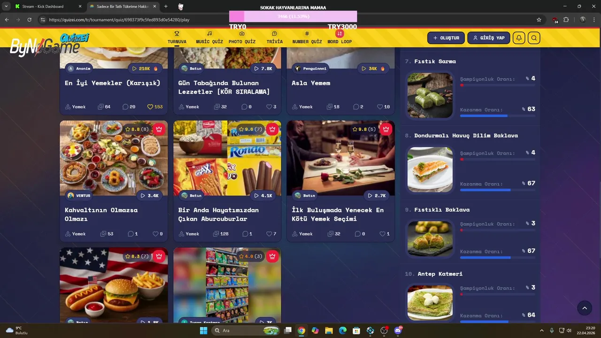Click Fıstık Sarma Kazanma Oranı bar
601x338 pixels.
pyautogui.click(x=497, y=115)
